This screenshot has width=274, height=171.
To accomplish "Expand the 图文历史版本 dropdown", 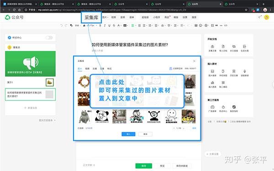I will (x=47, y=120).
